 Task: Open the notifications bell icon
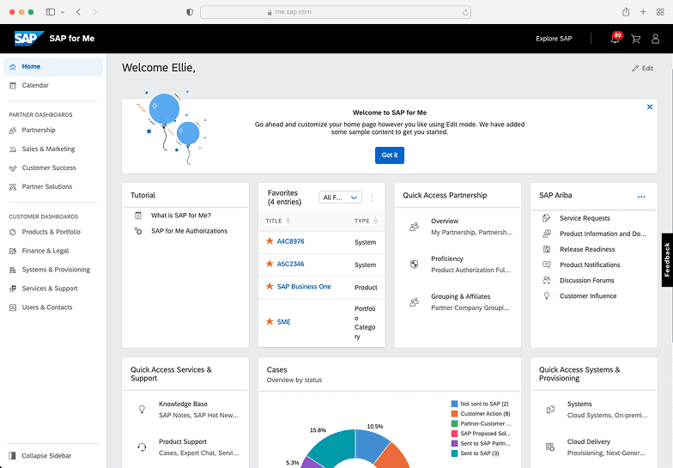(615, 39)
